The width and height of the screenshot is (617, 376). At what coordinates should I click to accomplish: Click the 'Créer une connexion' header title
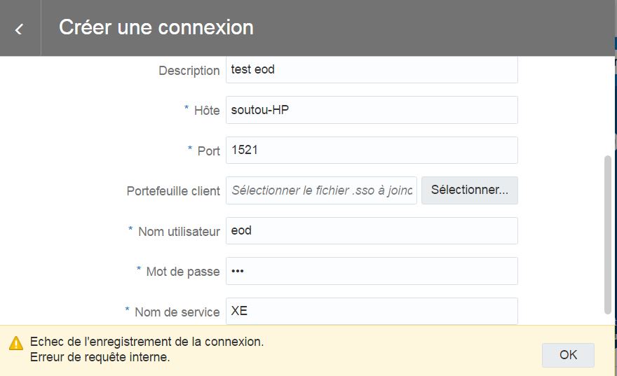click(156, 27)
